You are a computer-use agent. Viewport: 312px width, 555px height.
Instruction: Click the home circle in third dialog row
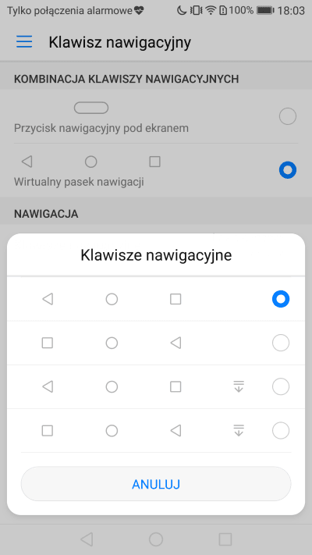pyautogui.click(x=112, y=386)
